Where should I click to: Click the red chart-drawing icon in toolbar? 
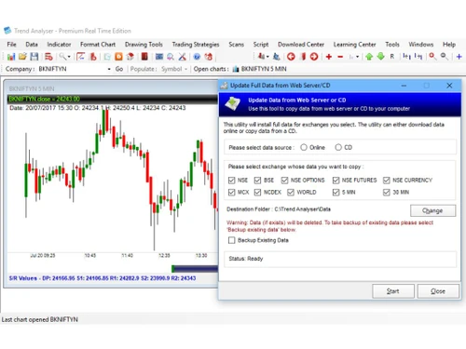[x=81, y=57]
